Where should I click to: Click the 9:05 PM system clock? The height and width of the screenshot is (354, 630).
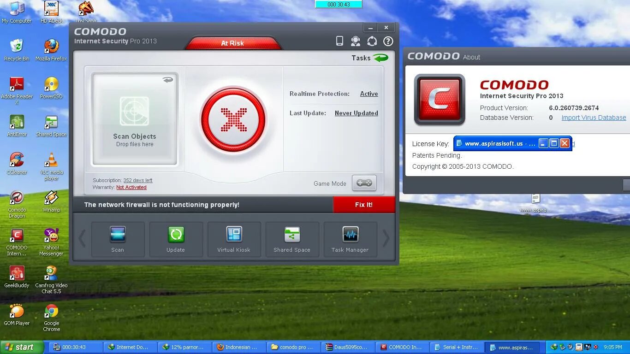tap(613, 347)
